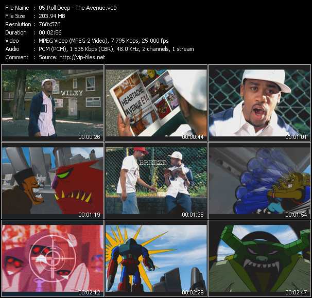Screen dimensions: 312x298
Task: Click the file size value '203.94 MB'
Action: coord(52,16)
